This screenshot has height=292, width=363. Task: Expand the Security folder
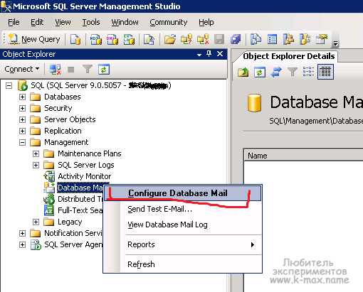point(22,108)
